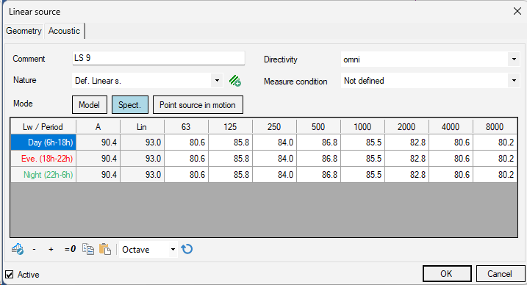
Task: Click the Lw / Period header cell
Action: 43,127
